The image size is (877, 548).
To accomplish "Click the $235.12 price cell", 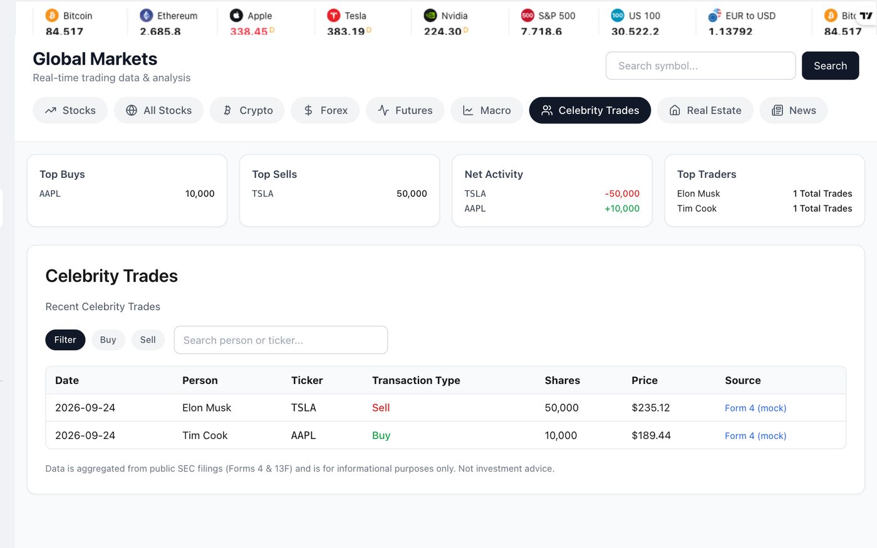I will 651,408.
